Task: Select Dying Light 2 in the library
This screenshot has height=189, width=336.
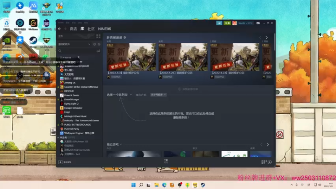Action: tap(71, 104)
